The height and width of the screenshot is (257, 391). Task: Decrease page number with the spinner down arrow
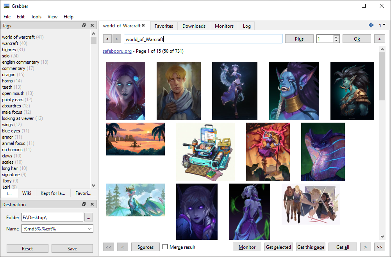(x=336, y=41)
